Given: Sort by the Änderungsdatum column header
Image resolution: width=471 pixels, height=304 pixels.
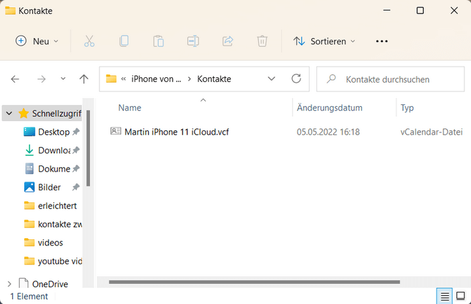Looking at the screenshot, I should pos(330,108).
